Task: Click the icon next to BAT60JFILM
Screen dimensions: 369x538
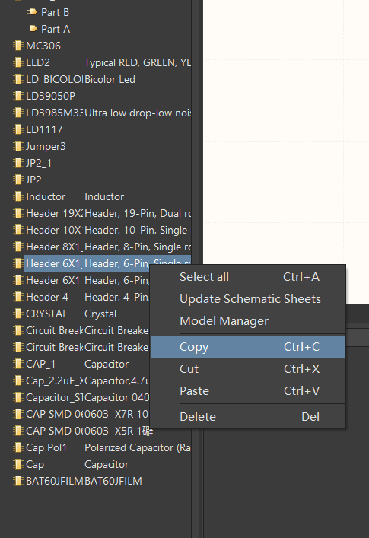Action: 17,481
